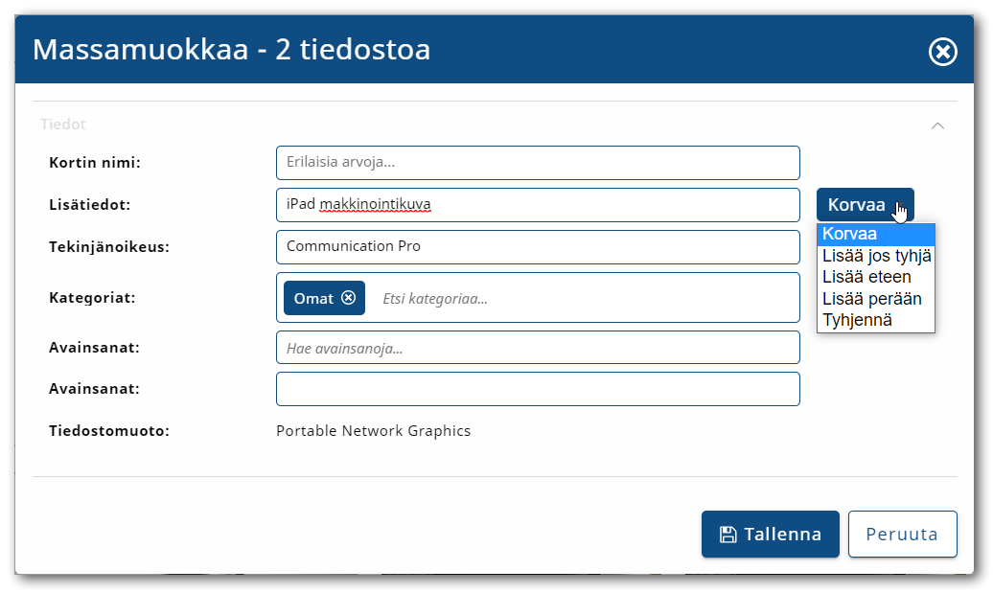Select Lisää eteen option

875,277
